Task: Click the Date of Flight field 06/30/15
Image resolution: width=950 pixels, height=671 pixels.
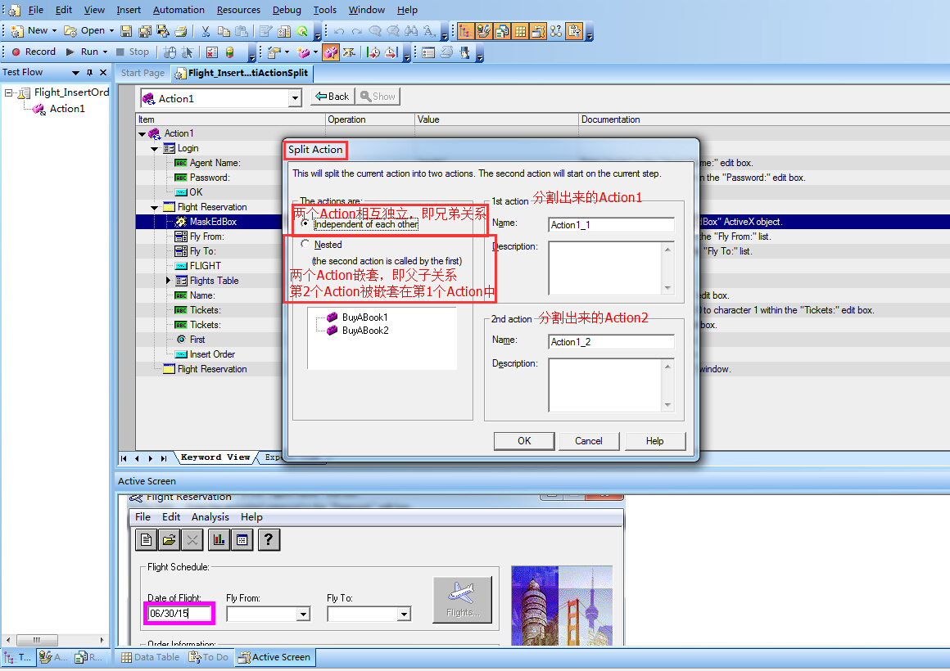Action: (x=179, y=614)
